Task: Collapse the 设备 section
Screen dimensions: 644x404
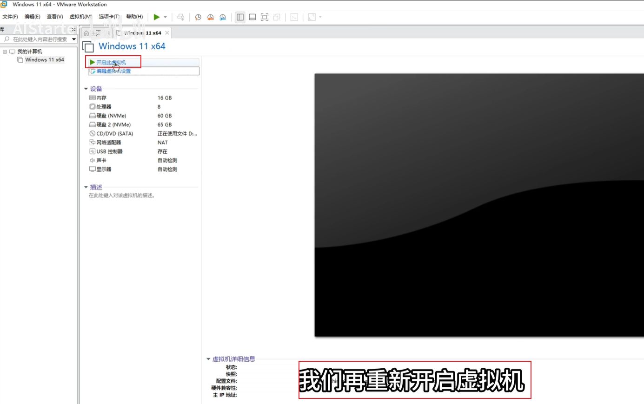Action: [x=86, y=89]
